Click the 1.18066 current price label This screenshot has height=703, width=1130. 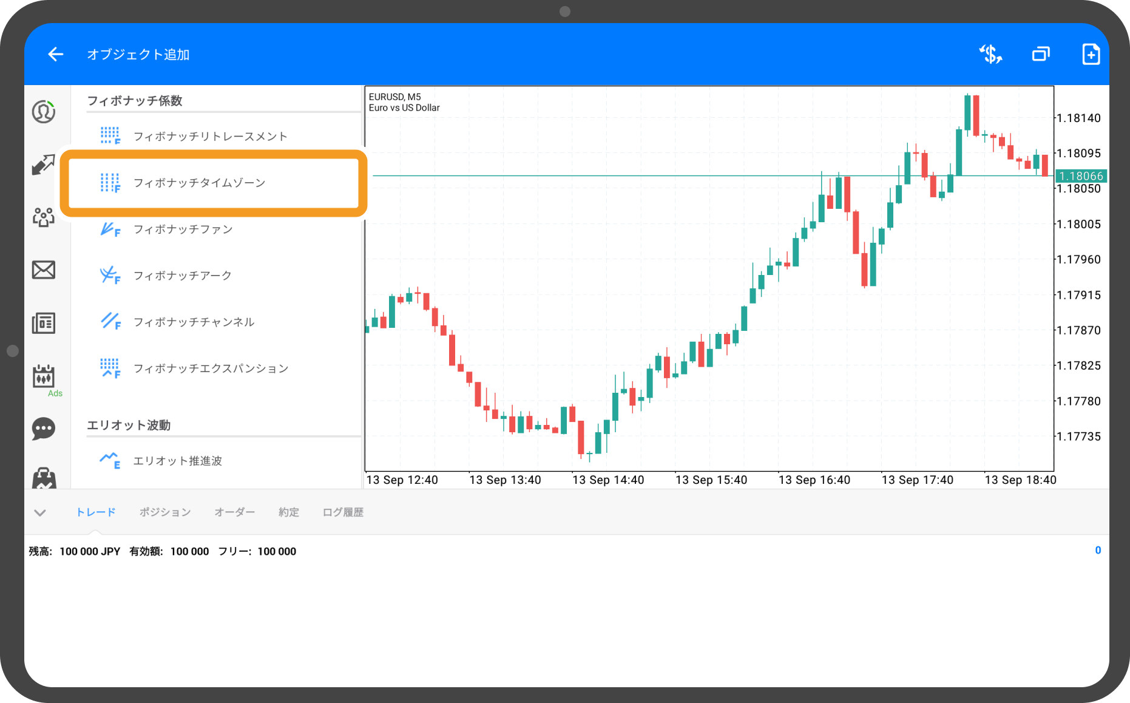point(1081,176)
